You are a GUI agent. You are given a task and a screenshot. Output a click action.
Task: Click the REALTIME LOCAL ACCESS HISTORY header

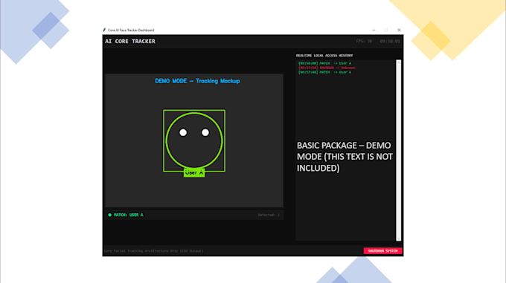[x=324, y=56]
